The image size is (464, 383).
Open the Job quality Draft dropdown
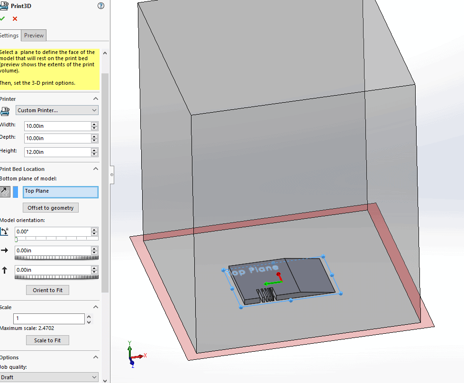click(x=49, y=377)
